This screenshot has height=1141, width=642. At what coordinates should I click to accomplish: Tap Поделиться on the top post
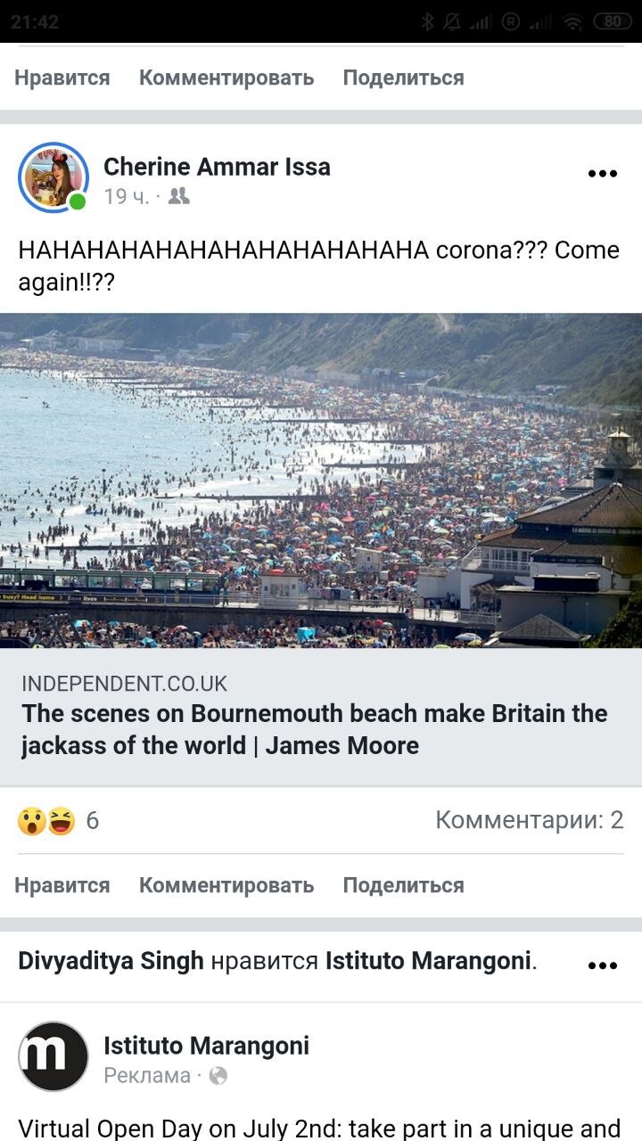[x=403, y=78]
